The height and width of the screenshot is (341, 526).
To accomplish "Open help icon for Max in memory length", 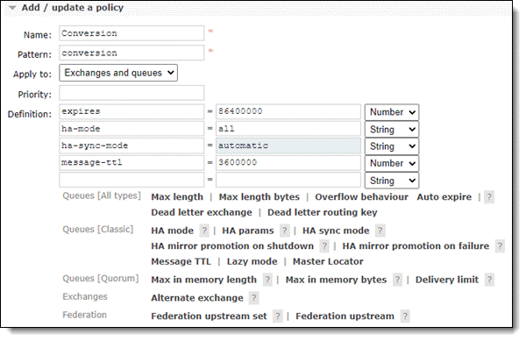I will 267,280.
